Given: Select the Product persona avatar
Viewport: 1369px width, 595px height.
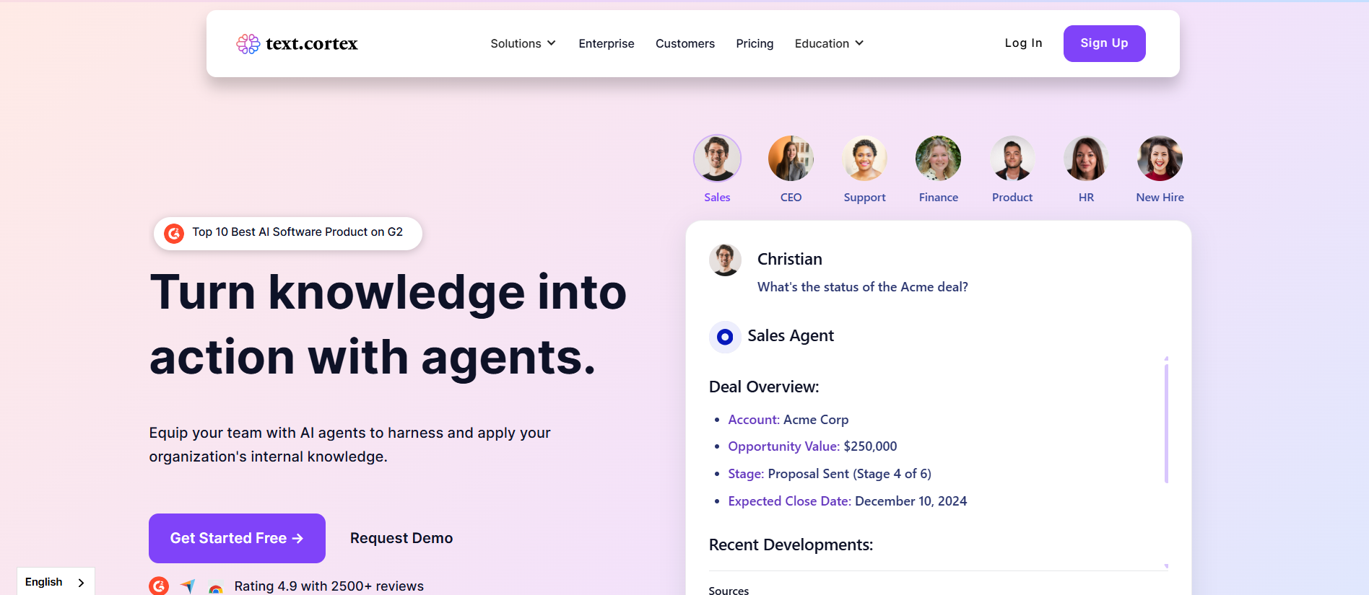Looking at the screenshot, I should pos(1012,158).
